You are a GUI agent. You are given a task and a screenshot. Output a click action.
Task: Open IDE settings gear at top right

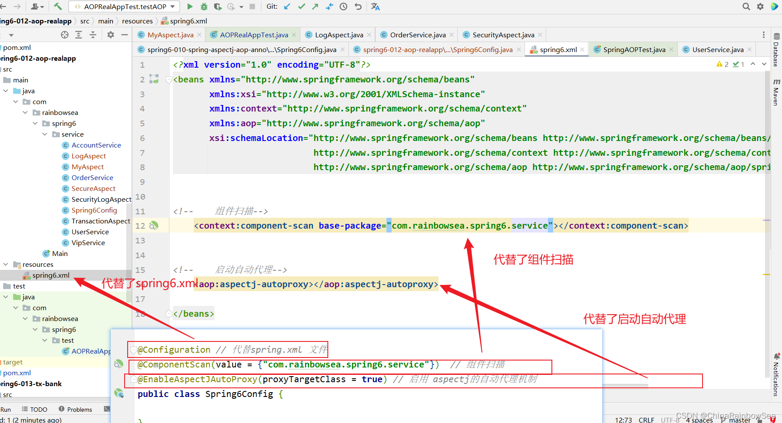click(x=760, y=7)
